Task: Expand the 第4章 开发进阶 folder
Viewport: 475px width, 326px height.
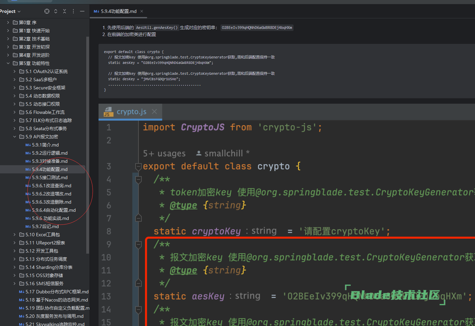Action: (x=8, y=55)
